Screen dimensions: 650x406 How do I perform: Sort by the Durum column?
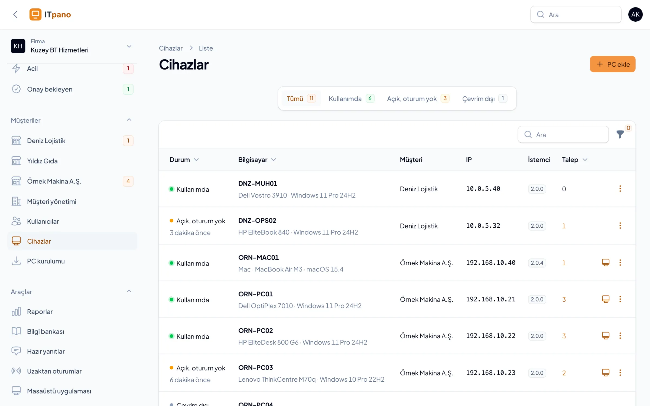(x=184, y=160)
